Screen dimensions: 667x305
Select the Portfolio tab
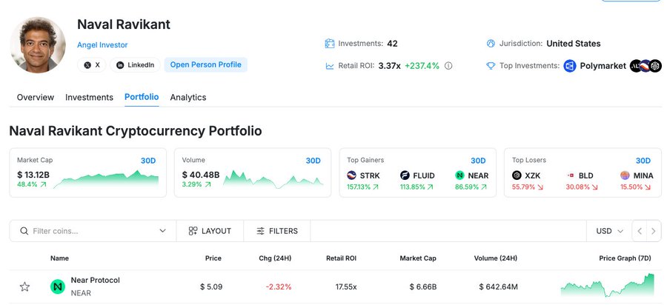[x=142, y=97]
